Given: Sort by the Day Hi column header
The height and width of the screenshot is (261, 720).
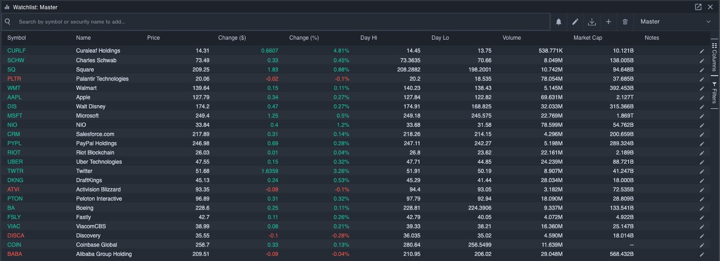Looking at the screenshot, I should [369, 38].
